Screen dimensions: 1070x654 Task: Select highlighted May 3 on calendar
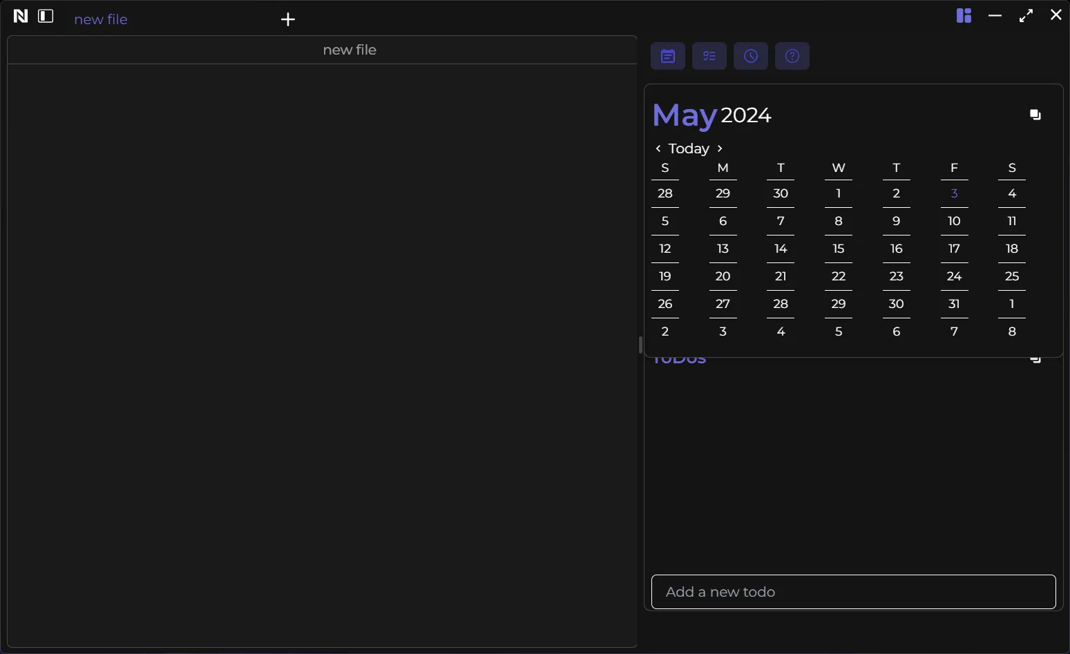(x=954, y=193)
